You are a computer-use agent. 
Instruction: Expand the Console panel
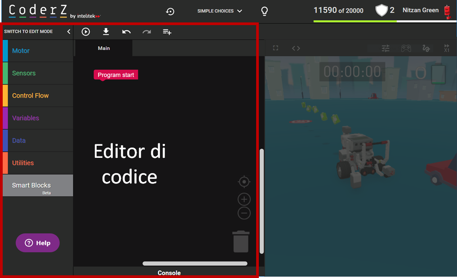(169, 273)
